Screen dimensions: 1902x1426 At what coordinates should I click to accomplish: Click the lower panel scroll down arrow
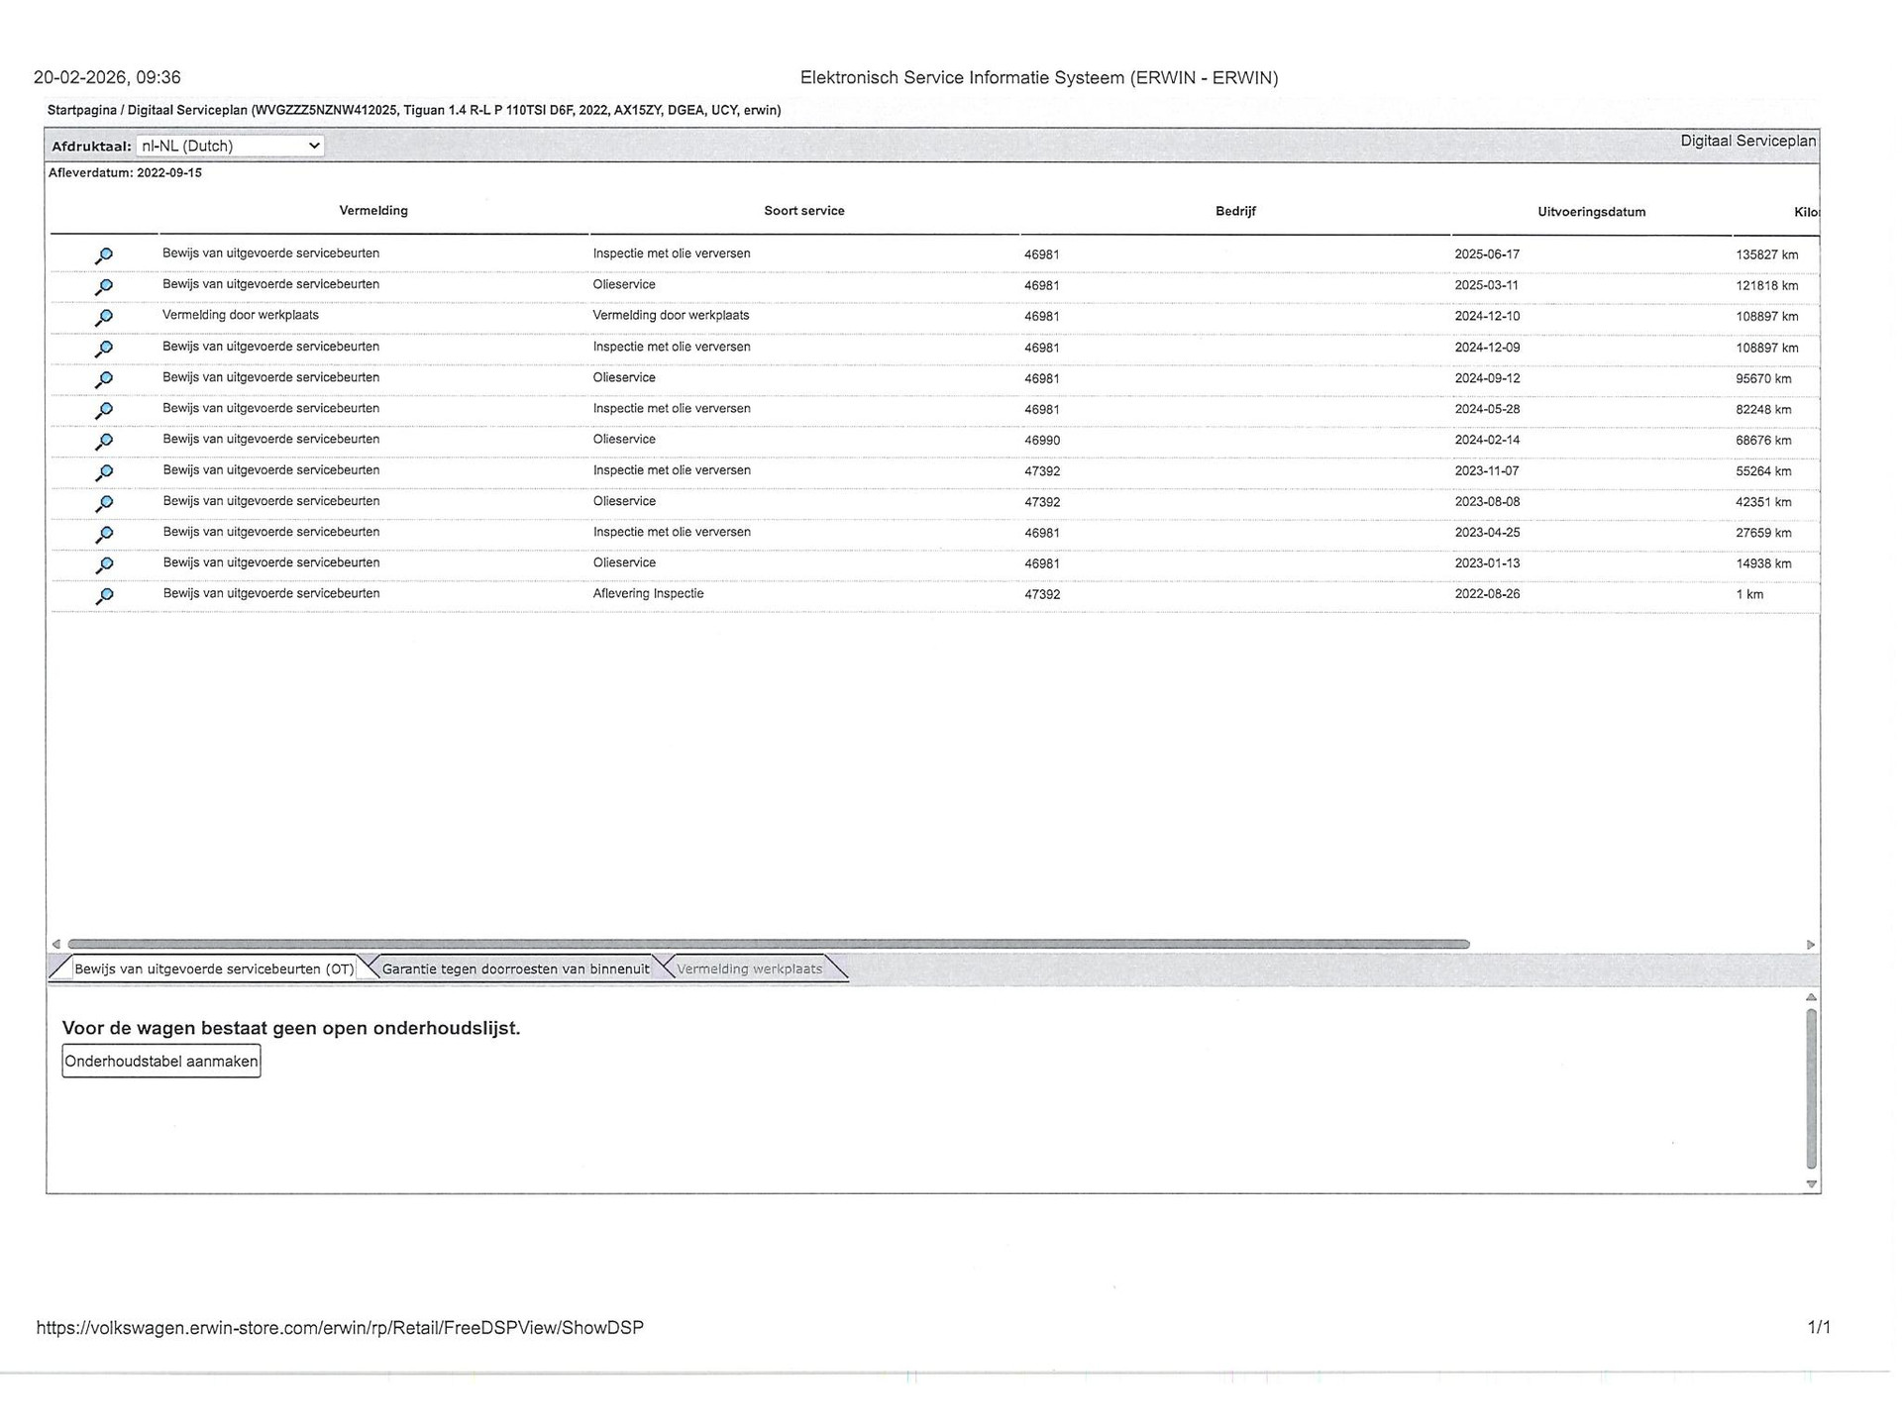(1811, 1183)
